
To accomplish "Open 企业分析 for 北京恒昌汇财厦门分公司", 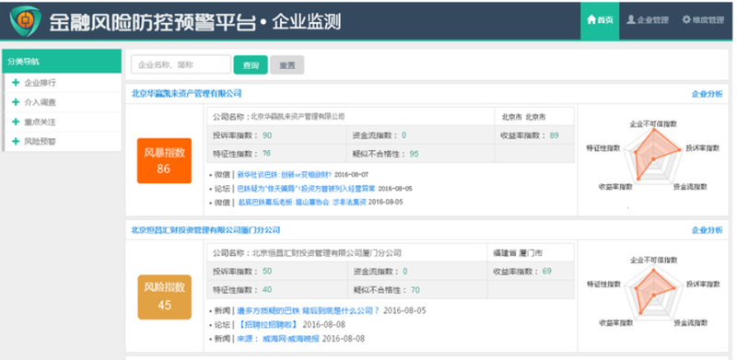I will click(707, 230).
